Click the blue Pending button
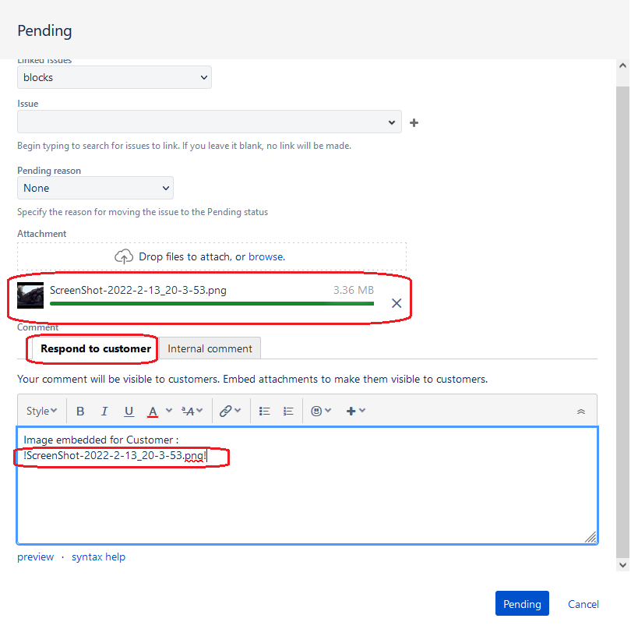This screenshot has width=631, height=636. (522, 603)
